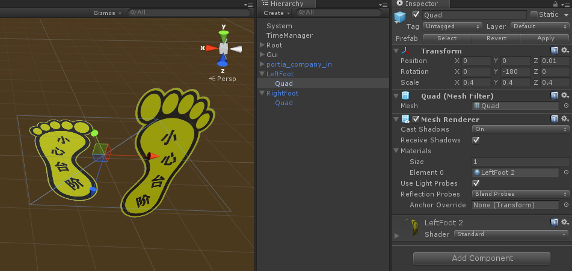Open object picker for the Mesh field

566,106
